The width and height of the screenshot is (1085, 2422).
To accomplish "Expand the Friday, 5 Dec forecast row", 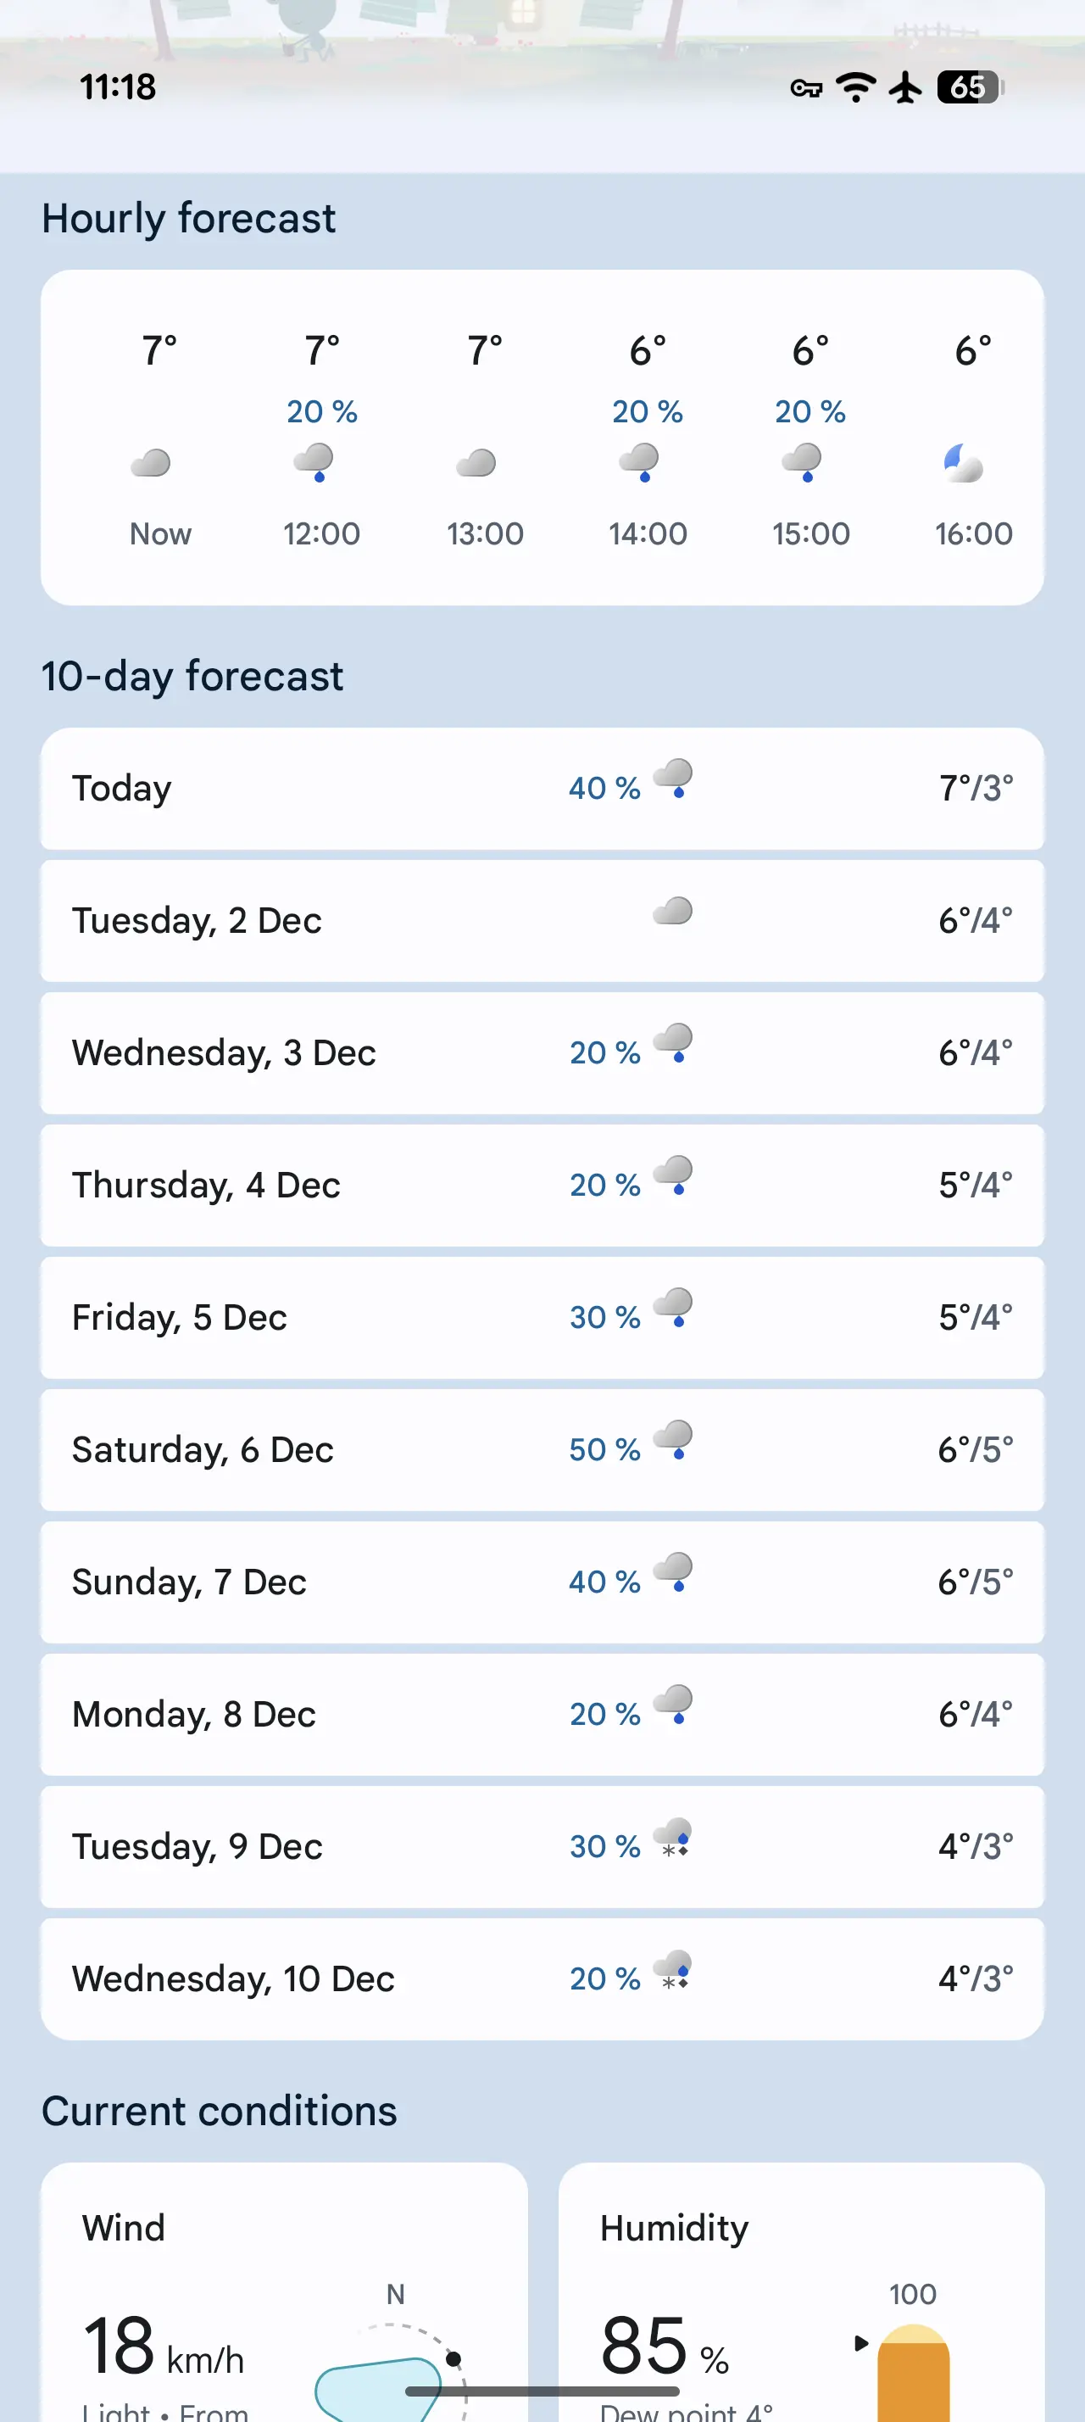I will pyautogui.click(x=542, y=1317).
